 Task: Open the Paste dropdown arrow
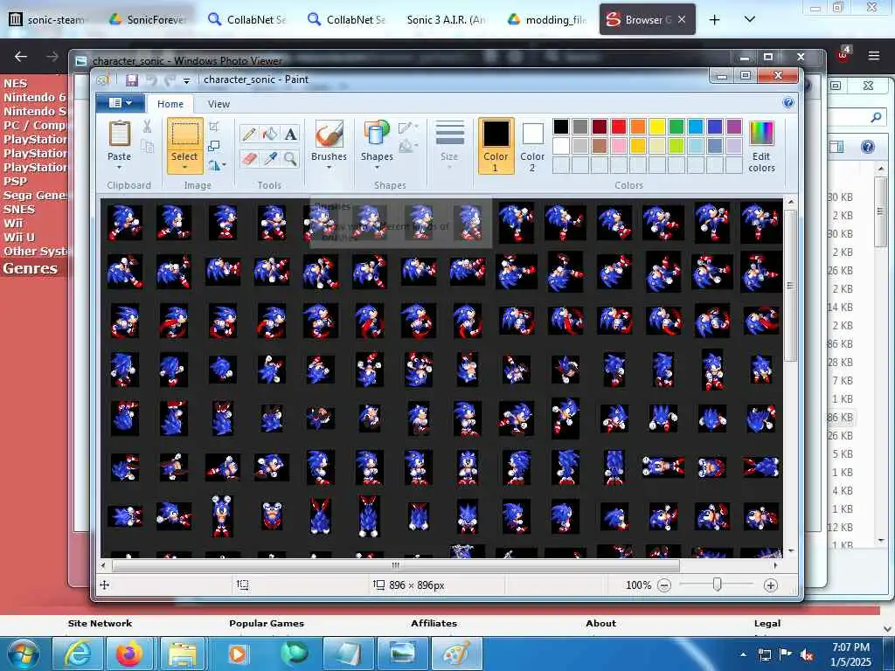tap(119, 168)
